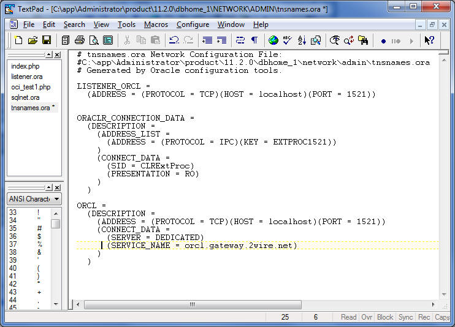The width and height of the screenshot is (455, 327).
Task: Click Sync indicator in status bar
Action: 405,317
